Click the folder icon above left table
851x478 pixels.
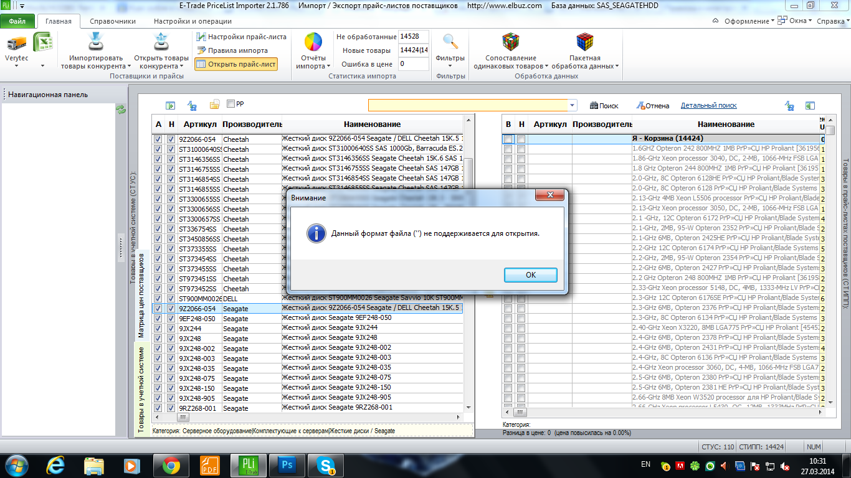click(x=214, y=105)
